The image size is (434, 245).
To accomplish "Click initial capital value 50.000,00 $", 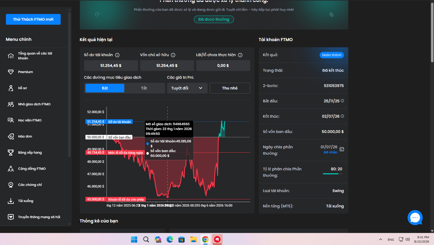I will (333, 132).
